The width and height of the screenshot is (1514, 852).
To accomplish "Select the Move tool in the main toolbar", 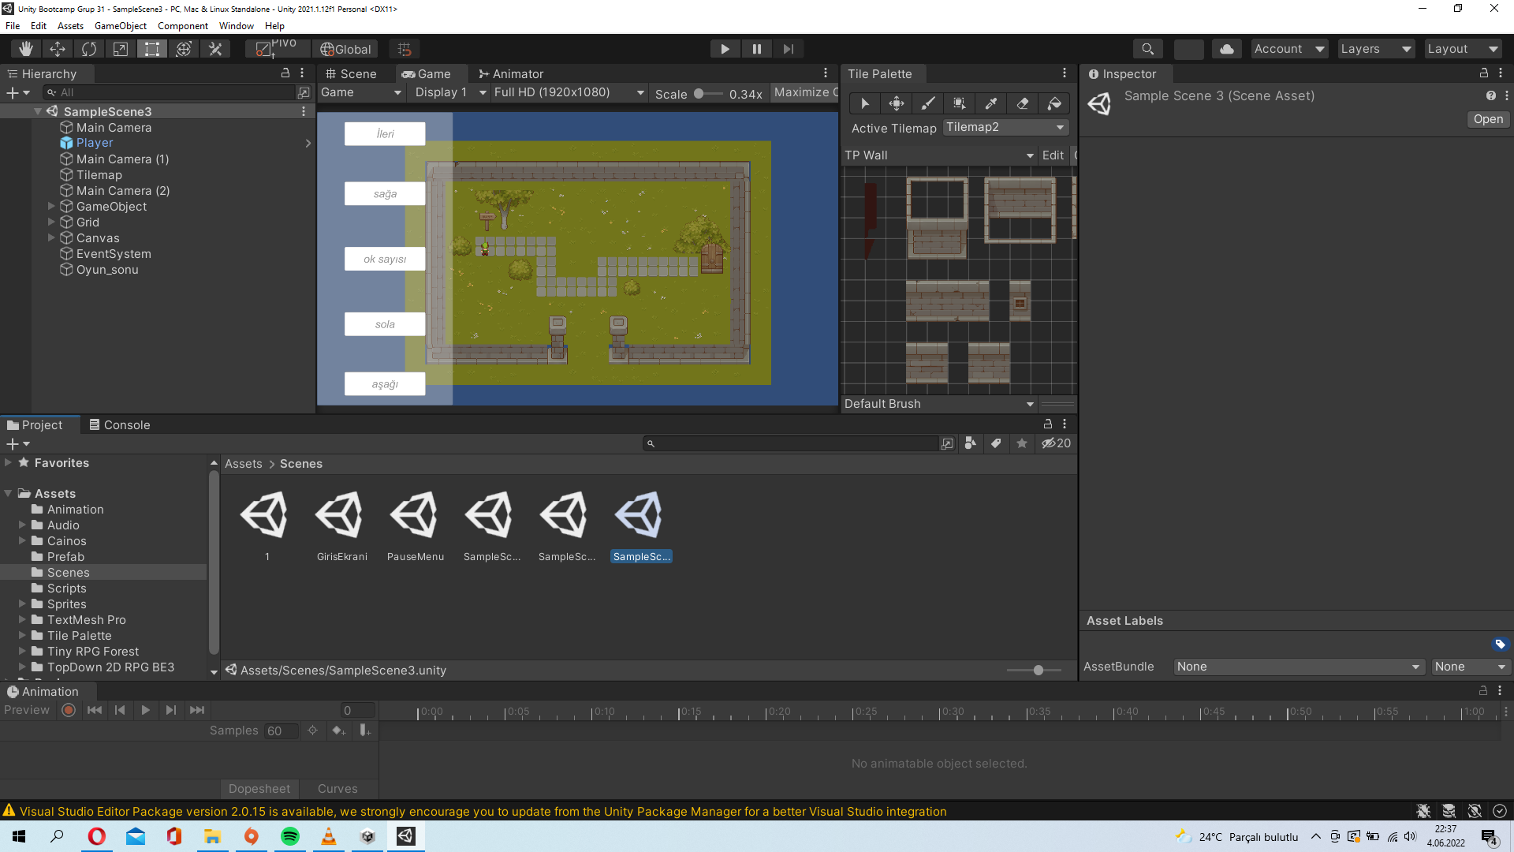I will (58, 48).
